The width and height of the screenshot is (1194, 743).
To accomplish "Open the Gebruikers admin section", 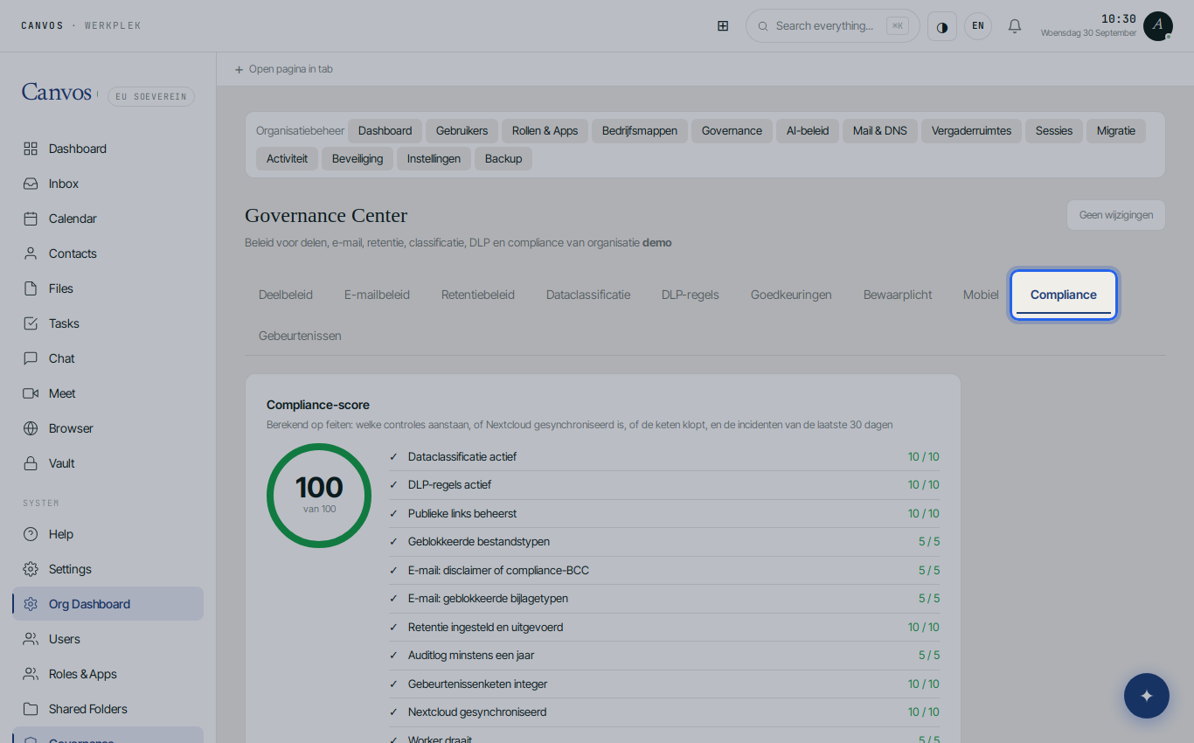I will pyautogui.click(x=462, y=131).
